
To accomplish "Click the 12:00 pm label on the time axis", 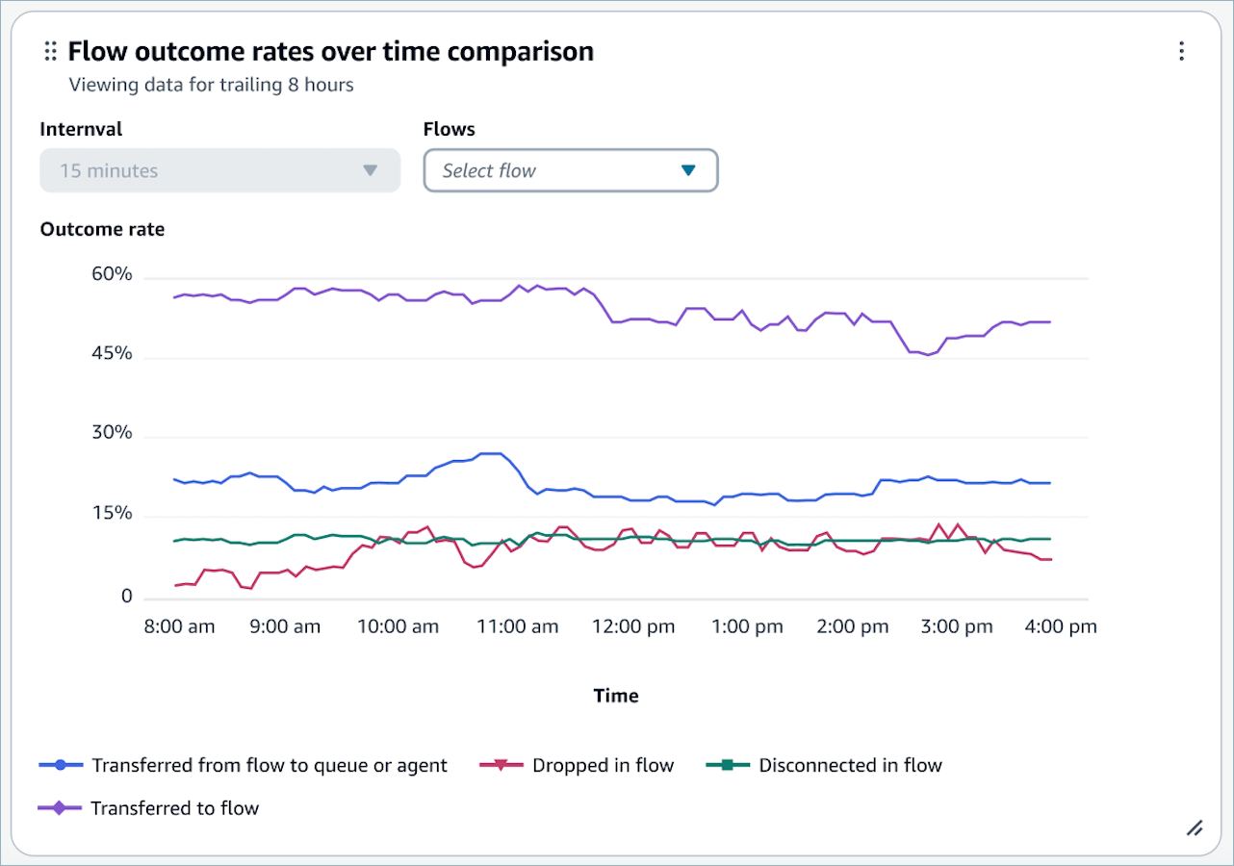I will [633, 626].
